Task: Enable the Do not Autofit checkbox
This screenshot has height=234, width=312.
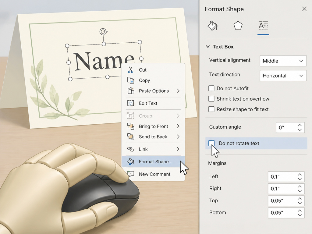Action: point(211,88)
